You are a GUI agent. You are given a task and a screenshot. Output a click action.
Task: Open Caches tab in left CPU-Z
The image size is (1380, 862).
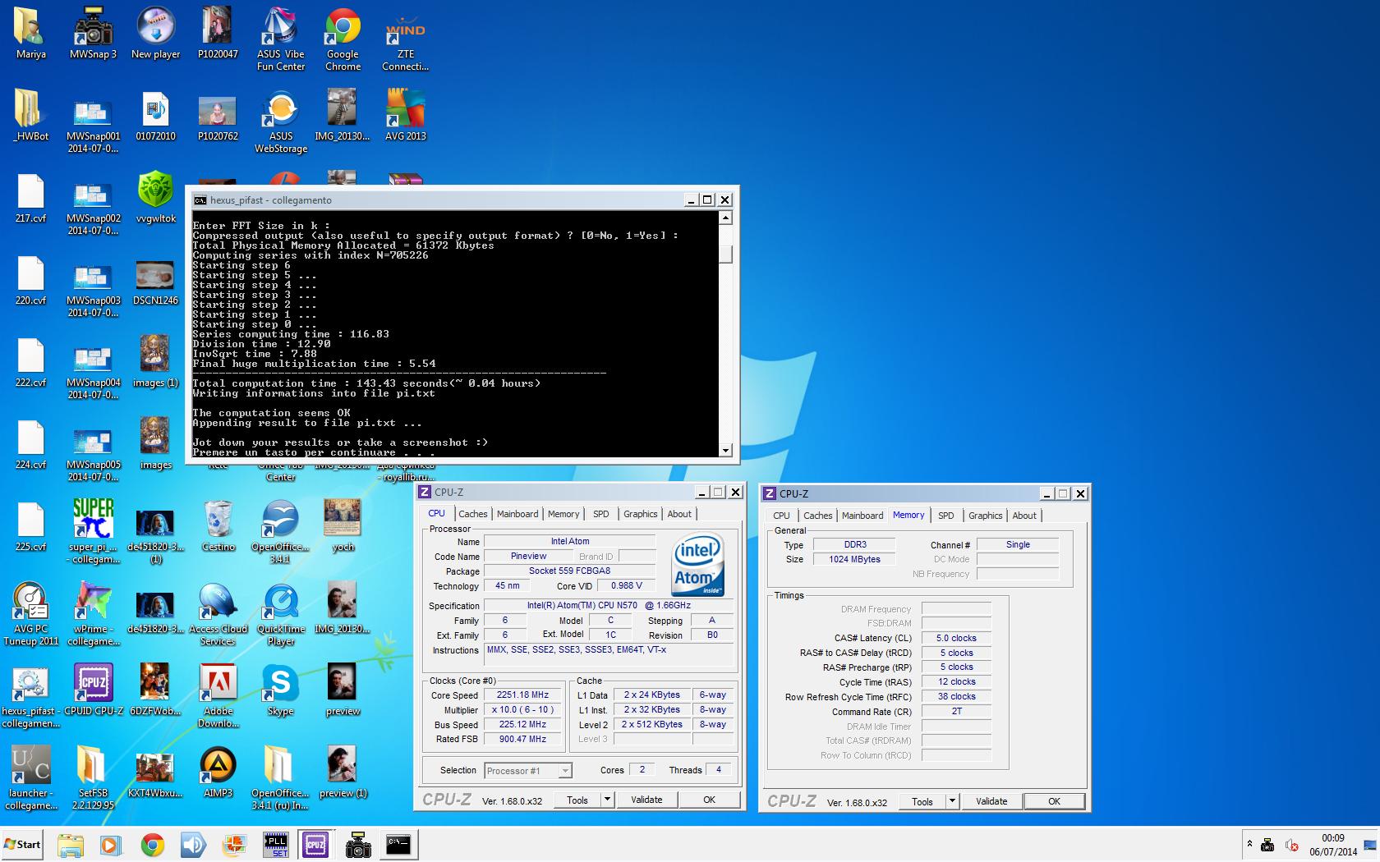pos(472,514)
